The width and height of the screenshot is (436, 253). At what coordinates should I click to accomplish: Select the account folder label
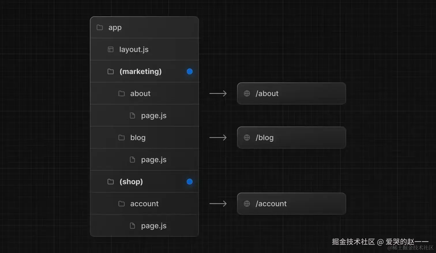point(144,204)
